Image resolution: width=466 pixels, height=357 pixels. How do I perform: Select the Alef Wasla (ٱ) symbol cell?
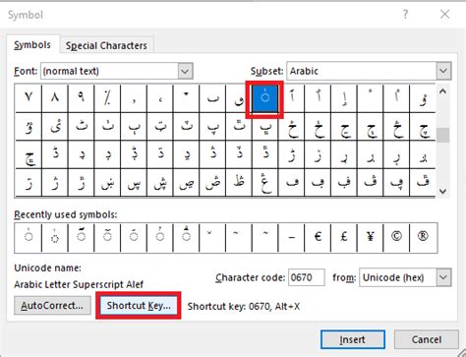tap(291, 98)
